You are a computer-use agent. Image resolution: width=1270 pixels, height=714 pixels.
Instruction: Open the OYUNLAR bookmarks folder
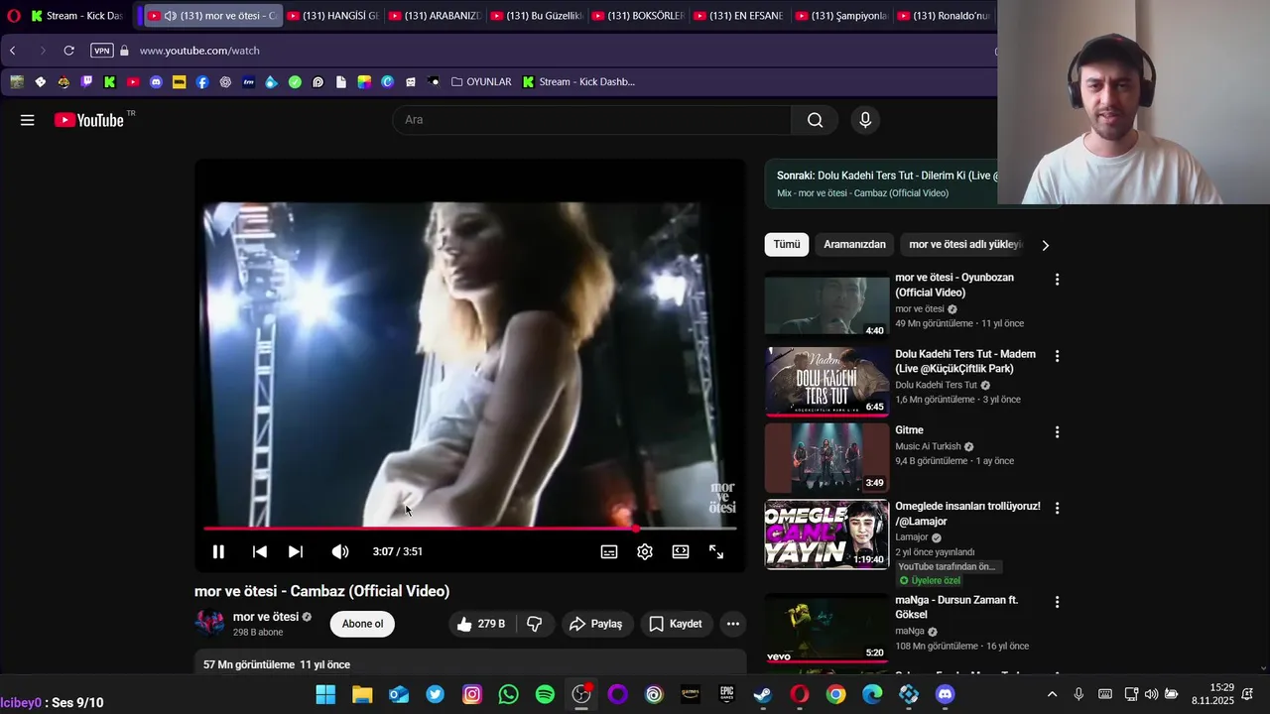(481, 82)
